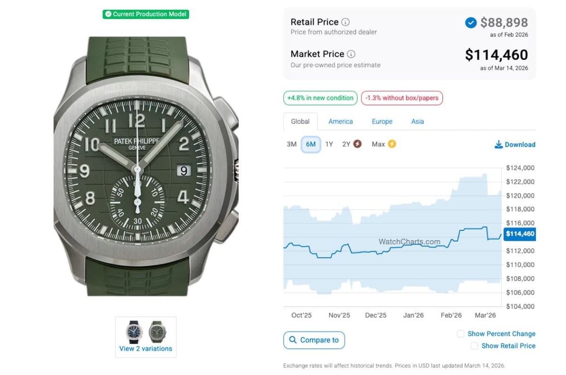The image size is (566, 375).
Task: Select the 3M time range
Action: coord(291,145)
